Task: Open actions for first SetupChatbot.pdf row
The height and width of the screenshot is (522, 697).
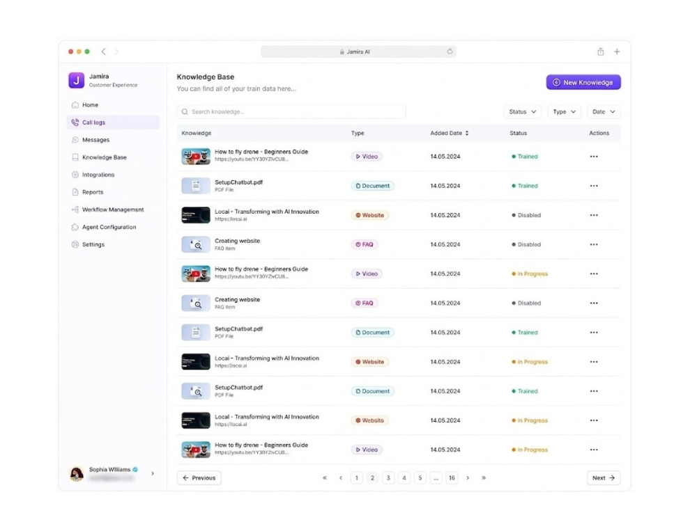Action: tap(594, 186)
